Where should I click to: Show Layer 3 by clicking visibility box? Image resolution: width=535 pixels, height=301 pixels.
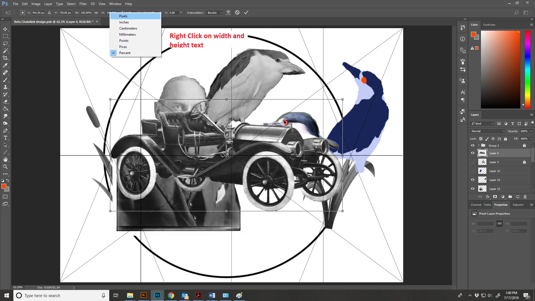[x=473, y=162]
